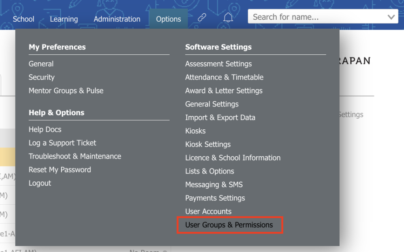The image size is (404, 252).
Task: Open the School menu
Action: (23, 19)
